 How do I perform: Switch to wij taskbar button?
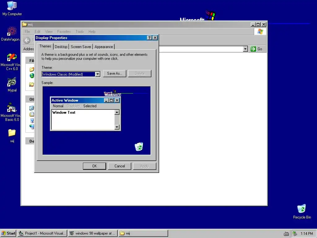coord(143,233)
